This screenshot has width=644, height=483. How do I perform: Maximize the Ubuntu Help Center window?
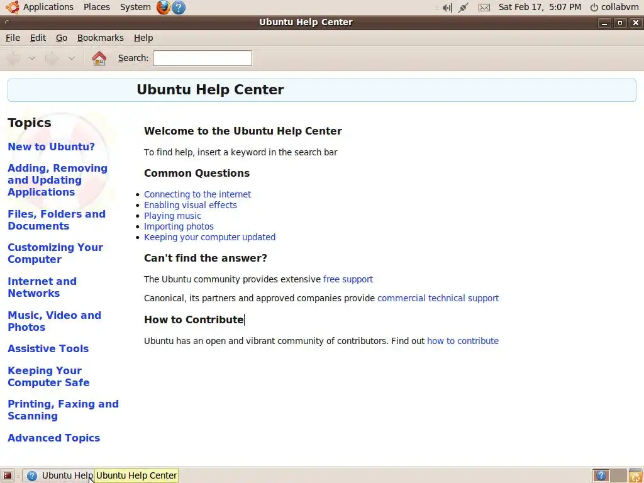(x=620, y=23)
